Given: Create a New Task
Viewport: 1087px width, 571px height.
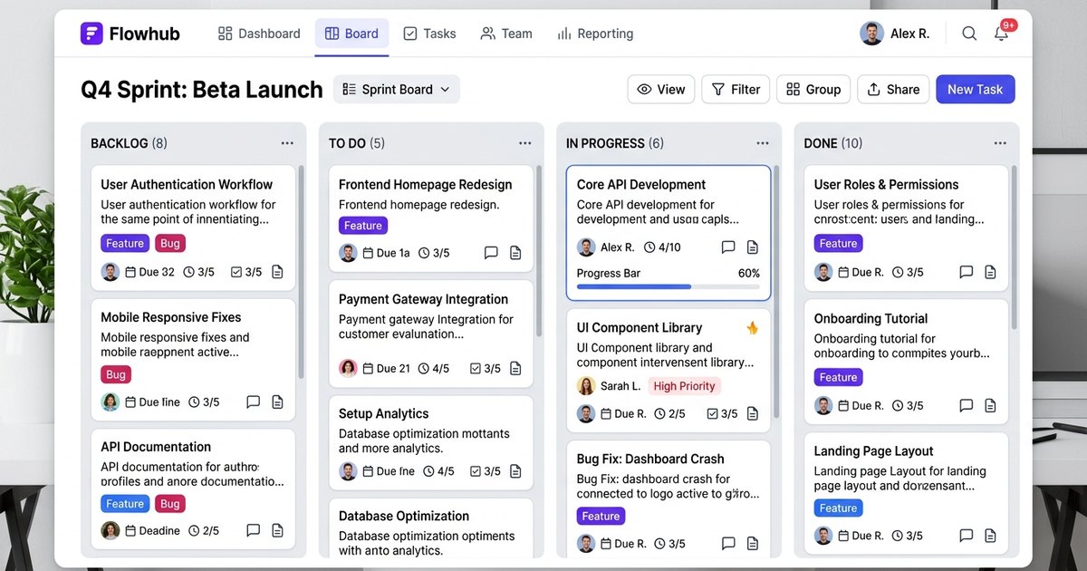Looking at the screenshot, I should coord(976,90).
